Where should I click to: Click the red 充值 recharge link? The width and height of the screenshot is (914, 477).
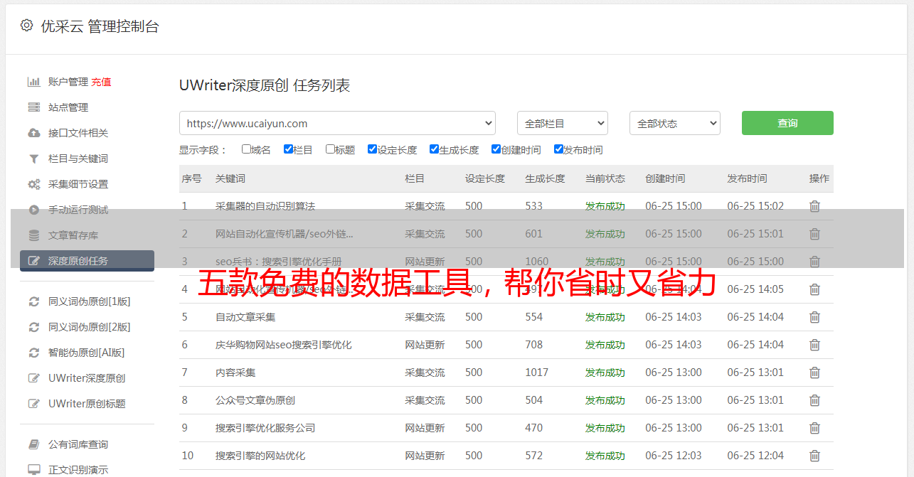coord(101,82)
